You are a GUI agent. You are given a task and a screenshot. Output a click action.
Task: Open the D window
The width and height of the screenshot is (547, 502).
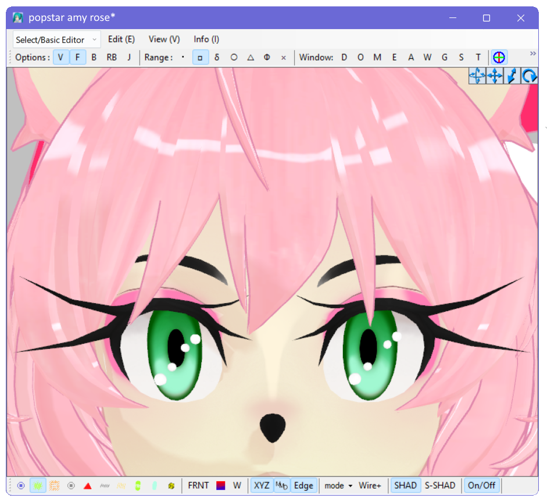[x=344, y=57]
